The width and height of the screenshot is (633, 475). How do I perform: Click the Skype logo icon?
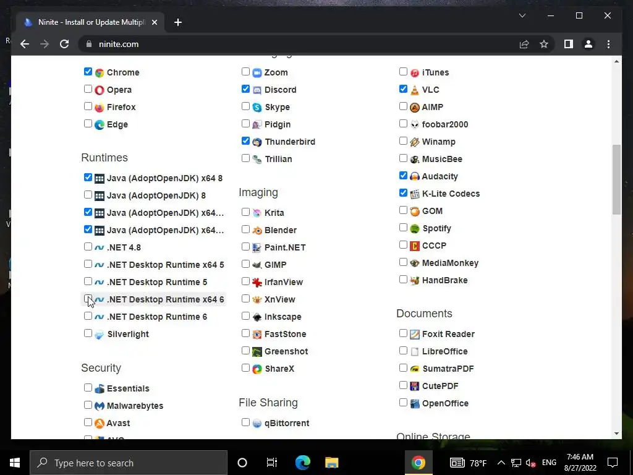pyautogui.click(x=257, y=108)
